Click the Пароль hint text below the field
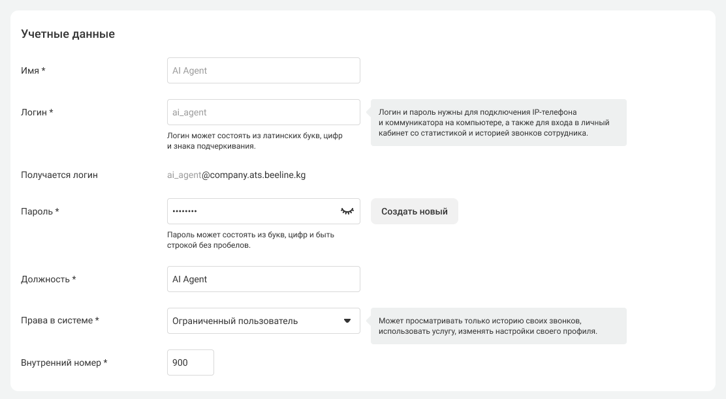Image resolution: width=726 pixels, height=399 pixels. coord(251,240)
